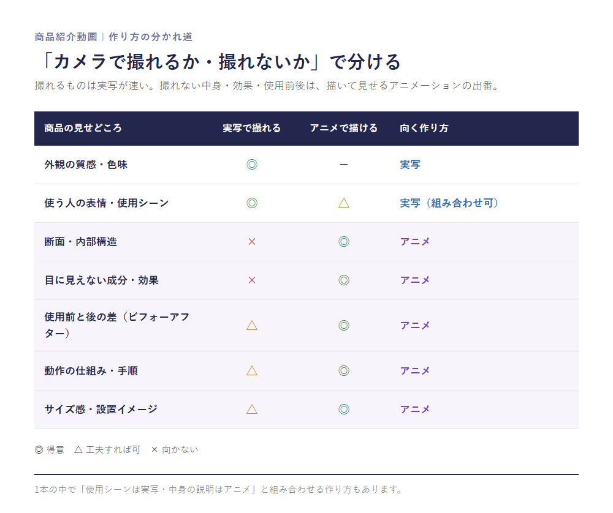Click the △ 工夫すれば可 legend entry
The image size is (613, 513).
click(107, 450)
